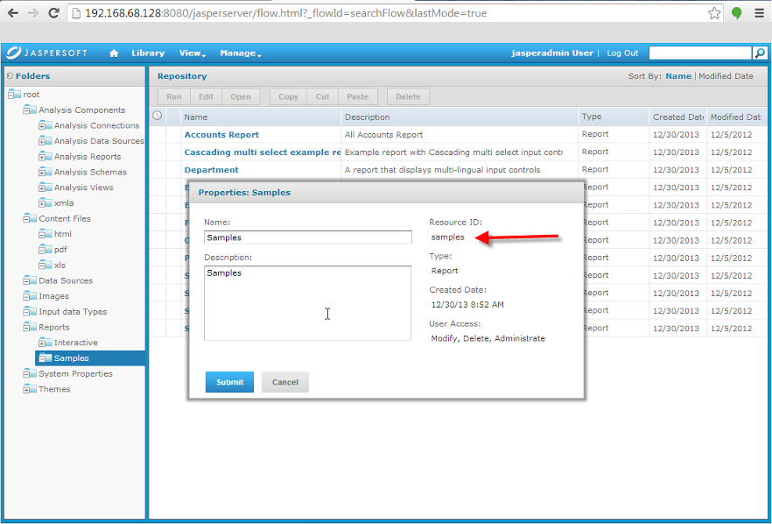The width and height of the screenshot is (772, 524).
Task: Collapse the root folder node
Action: pos(10,95)
